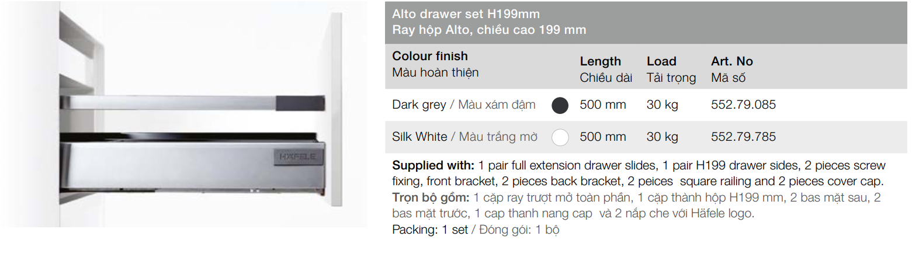The width and height of the screenshot is (912, 267).
Task: Click the Length column header
Action: (600, 61)
